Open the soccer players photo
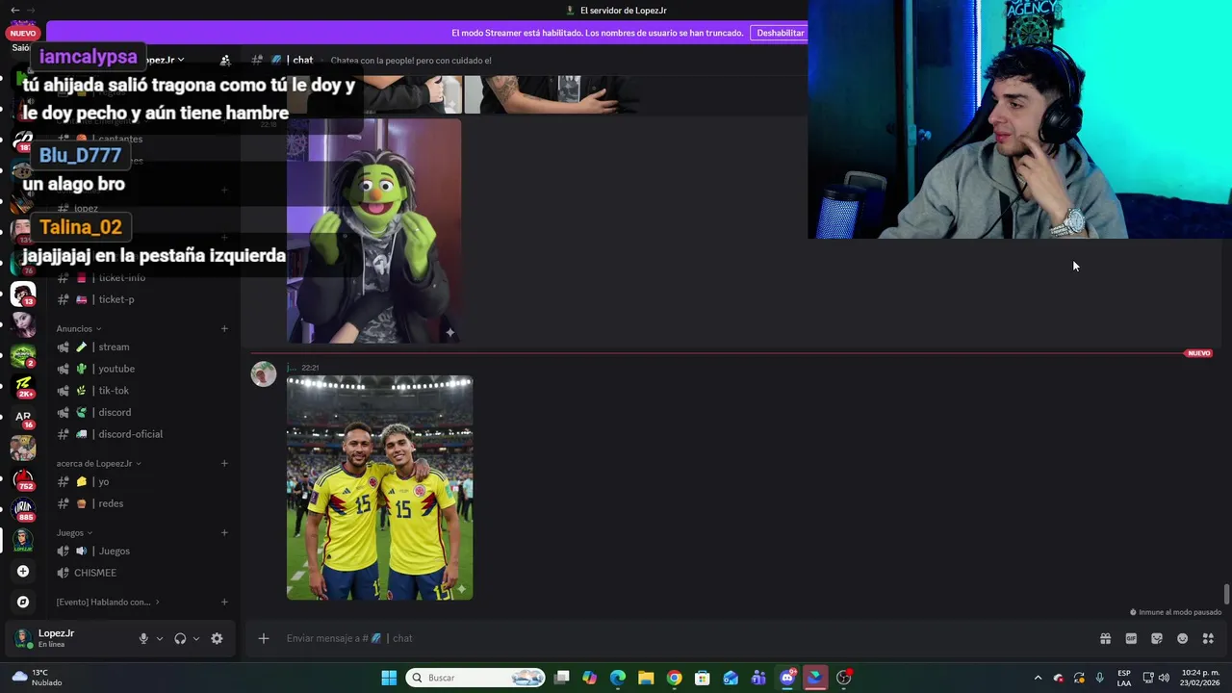 (x=379, y=488)
